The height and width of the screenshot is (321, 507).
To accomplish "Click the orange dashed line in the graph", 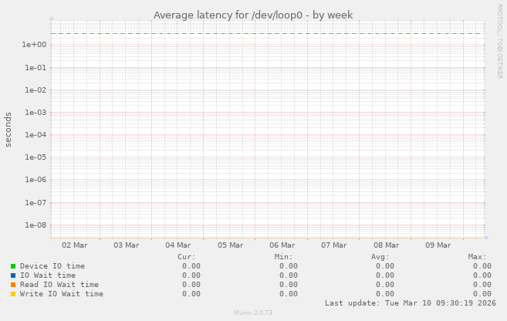I will [265, 34].
